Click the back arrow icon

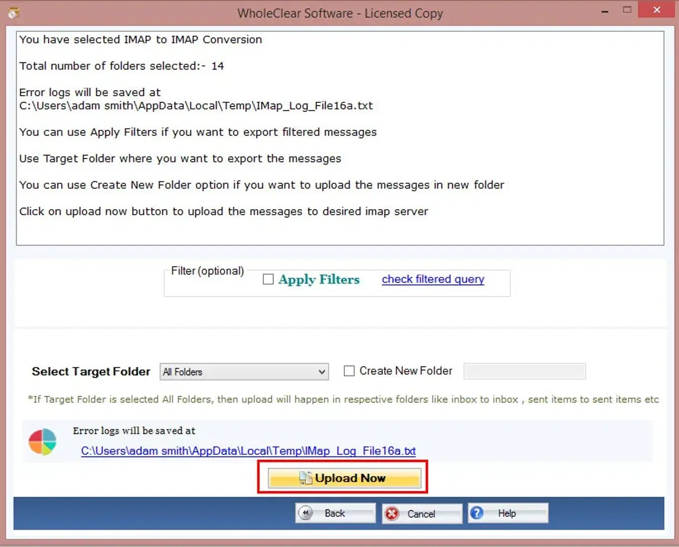click(x=306, y=513)
